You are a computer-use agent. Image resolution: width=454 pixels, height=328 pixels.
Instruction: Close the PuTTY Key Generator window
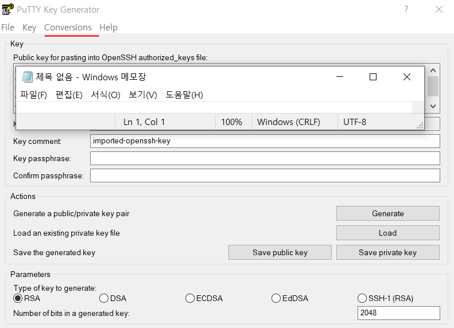click(x=439, y=10)
